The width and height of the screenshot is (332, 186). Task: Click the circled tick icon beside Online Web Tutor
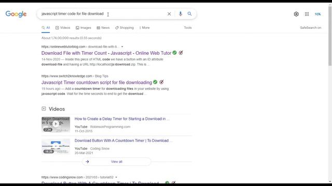[x=181, y=53]
